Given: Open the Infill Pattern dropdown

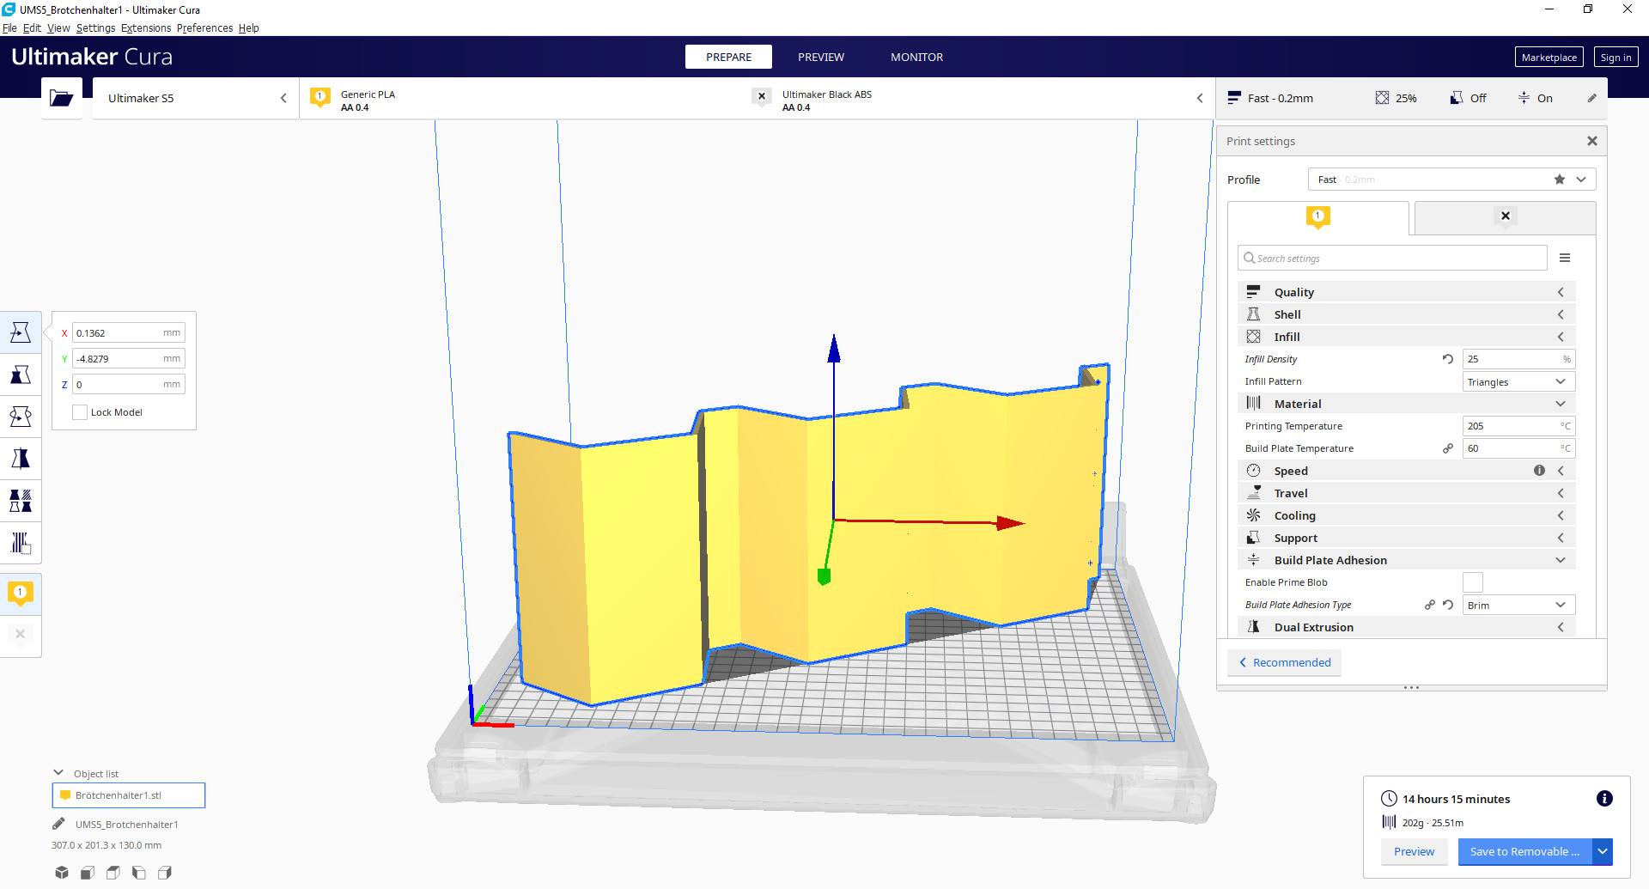Looking at the screenshot, I should click(1518, 382).
